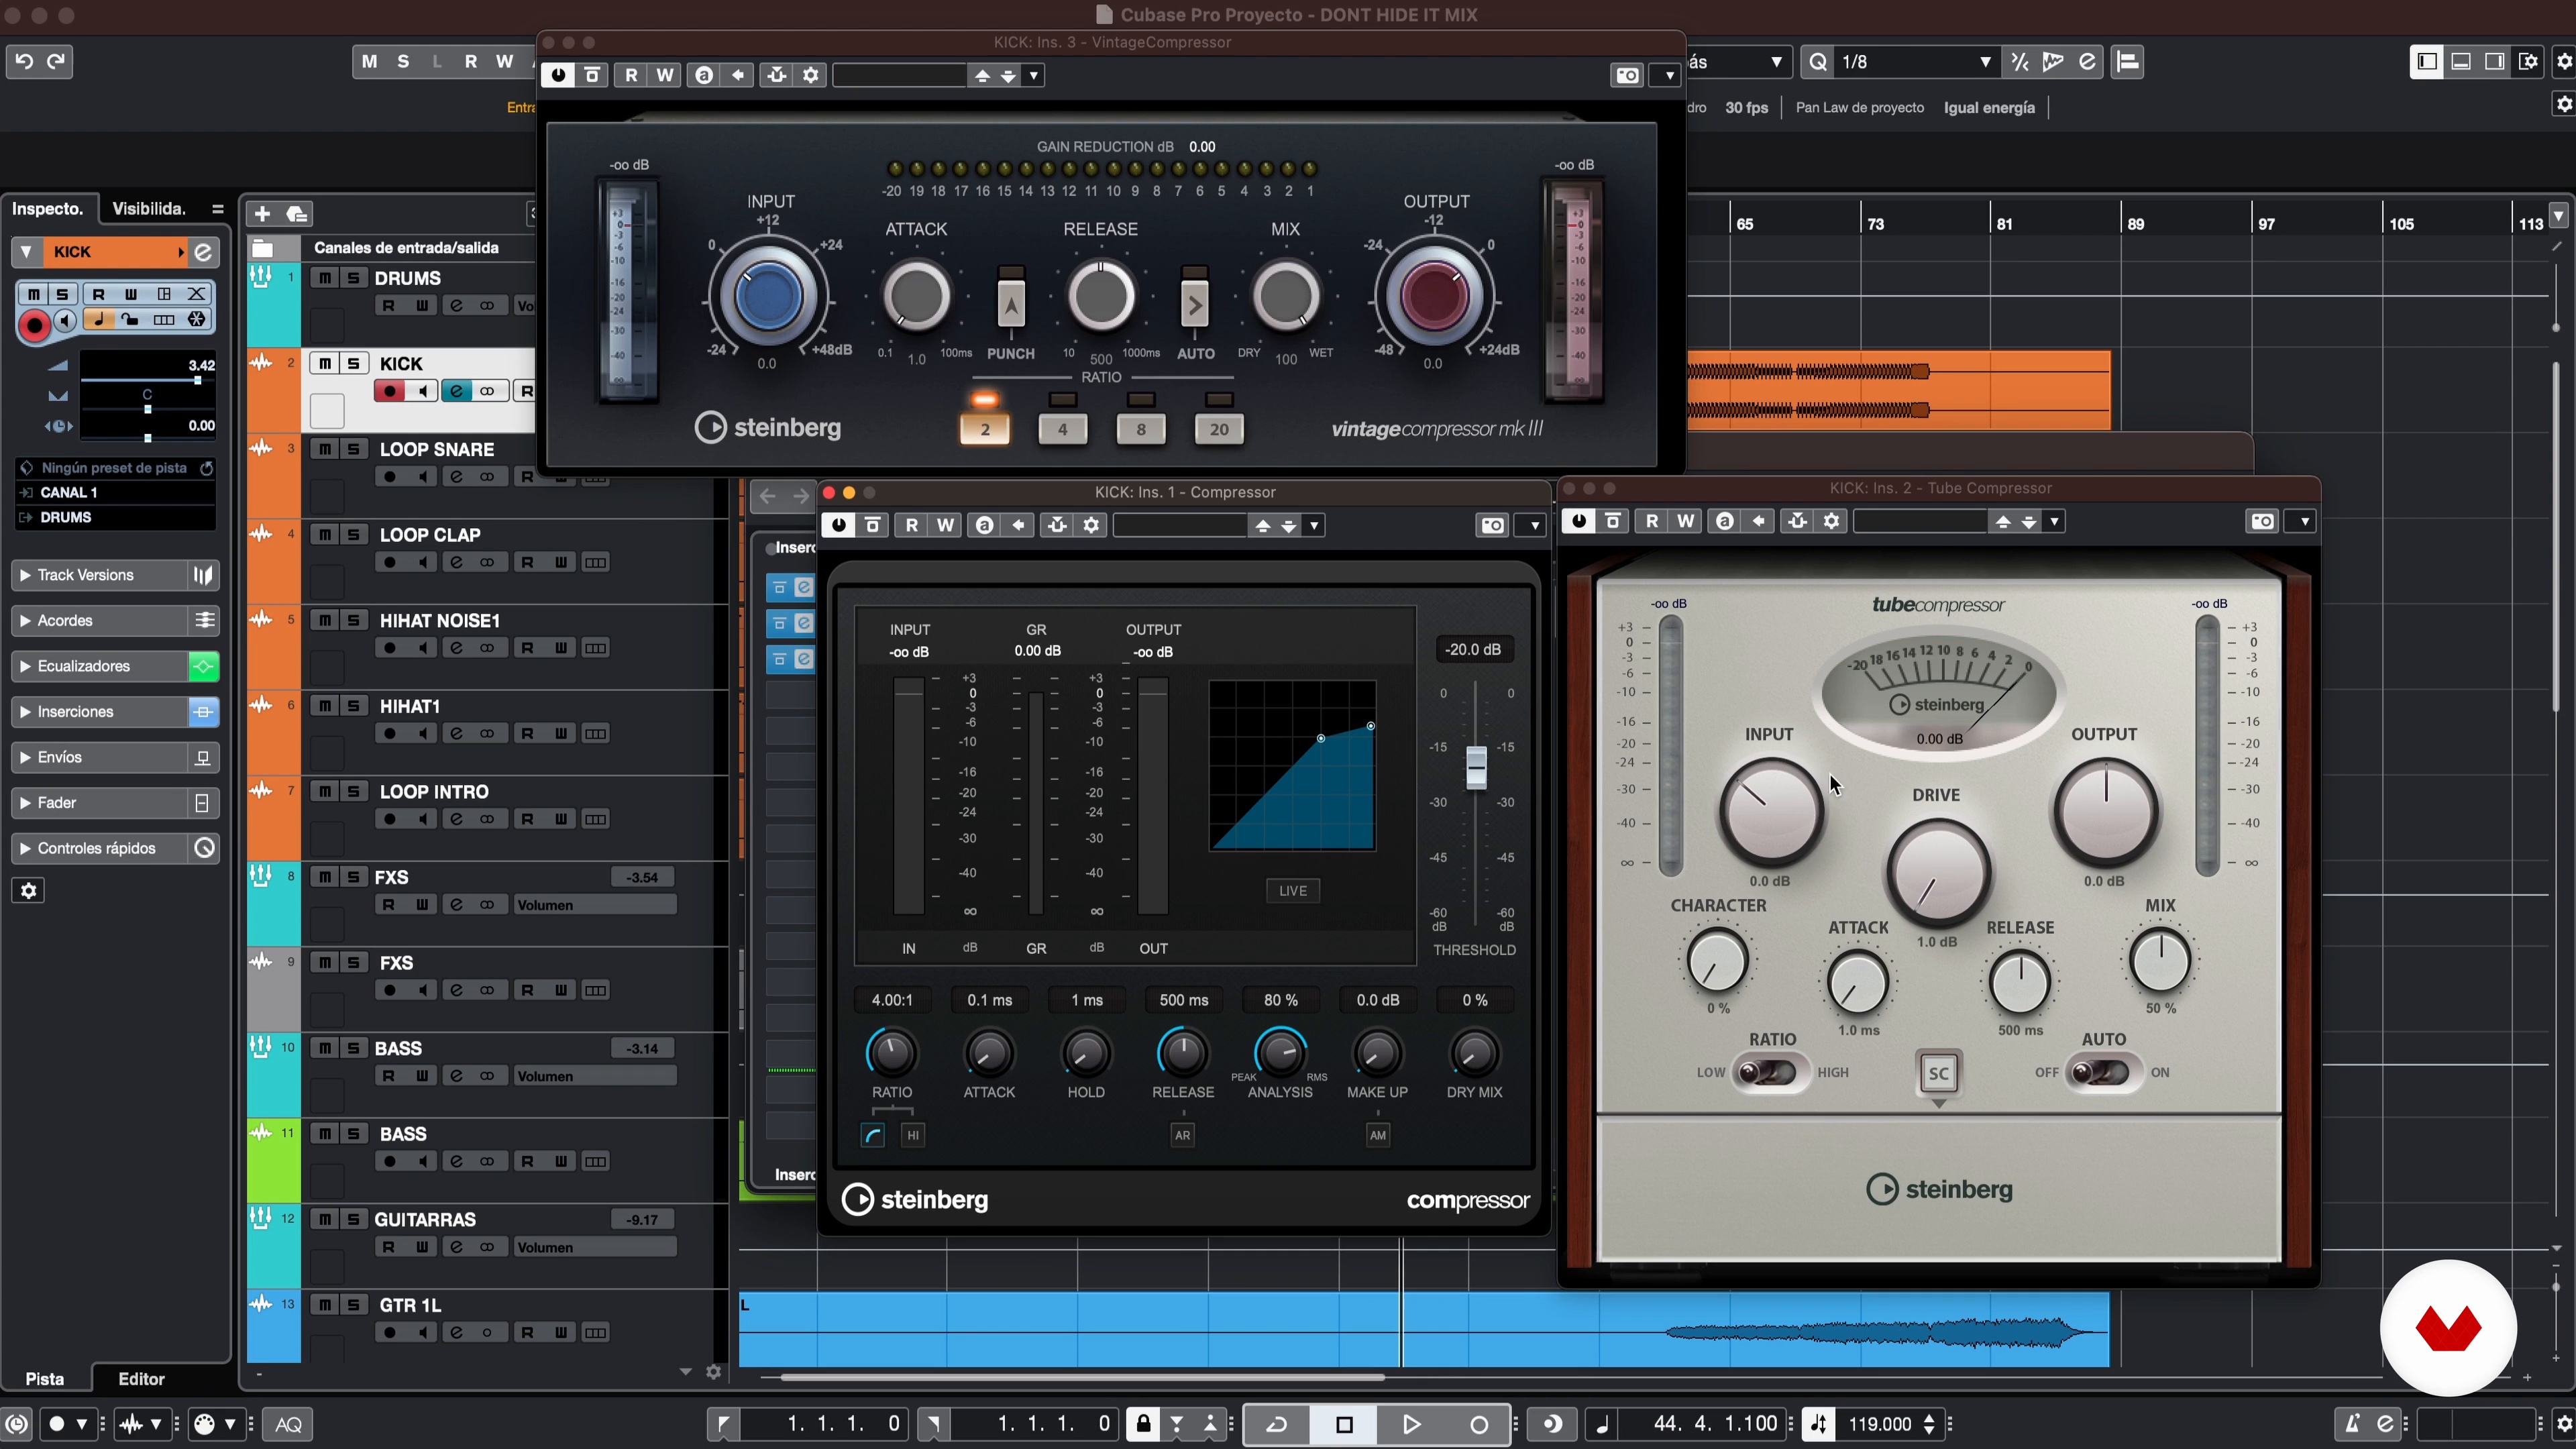Viewport: 2576px width, 1449px height.
Task: Click the Redo arrow in Cubase toolbar
Action: (56, 61)
